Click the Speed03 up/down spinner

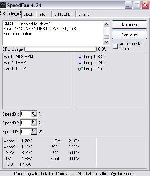pos(34,131)
